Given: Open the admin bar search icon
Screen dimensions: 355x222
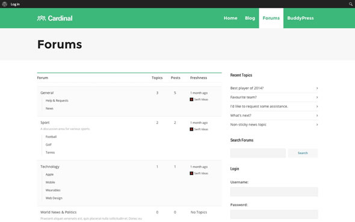Looking at the screenshot, I should pyautogui.click(x=351, y=4).
